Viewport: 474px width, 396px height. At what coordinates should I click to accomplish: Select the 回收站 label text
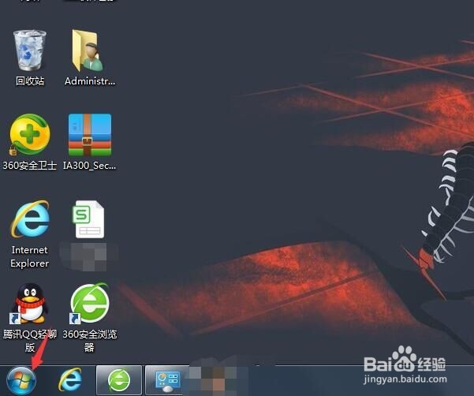pyautogui.click(x=30, y=81)
